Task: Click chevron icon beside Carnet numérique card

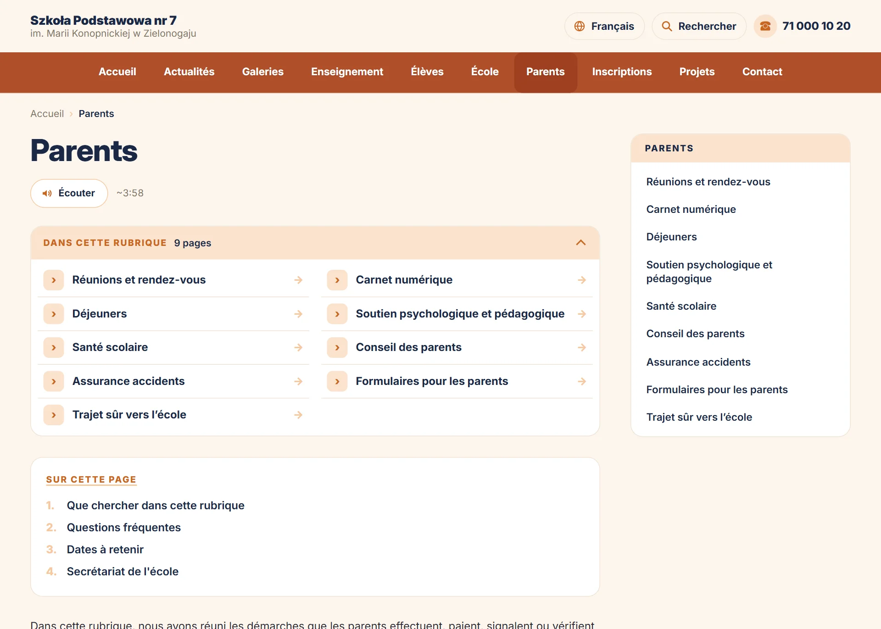Action: [x=337, y=280]
